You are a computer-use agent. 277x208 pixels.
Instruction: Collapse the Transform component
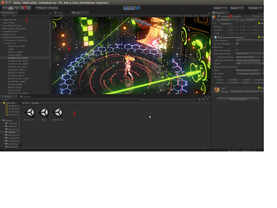coord(213,23)
